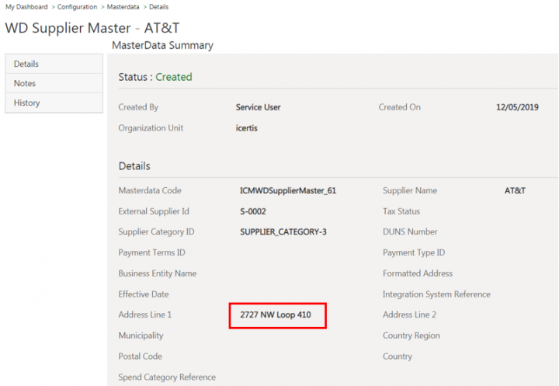The width and height of the screenshot is (559, 386).
Task: Open the History tab
Action: tap(27, 103)
